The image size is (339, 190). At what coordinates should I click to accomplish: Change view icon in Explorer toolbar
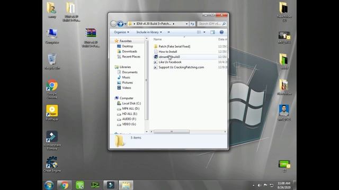(x=199, y=32)
